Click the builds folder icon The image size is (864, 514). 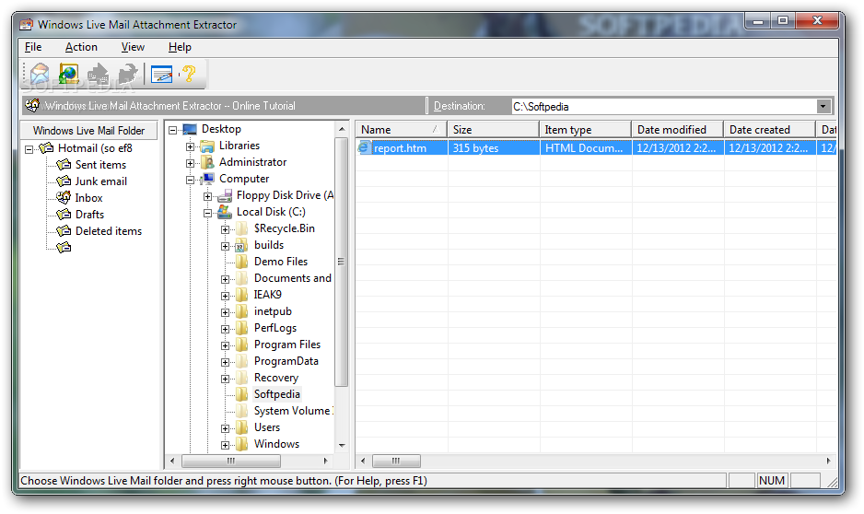(242, 245)
